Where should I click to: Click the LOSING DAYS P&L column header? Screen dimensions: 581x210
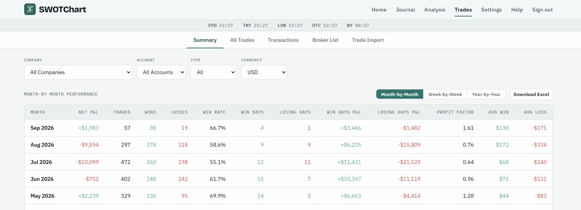[399, 112]
